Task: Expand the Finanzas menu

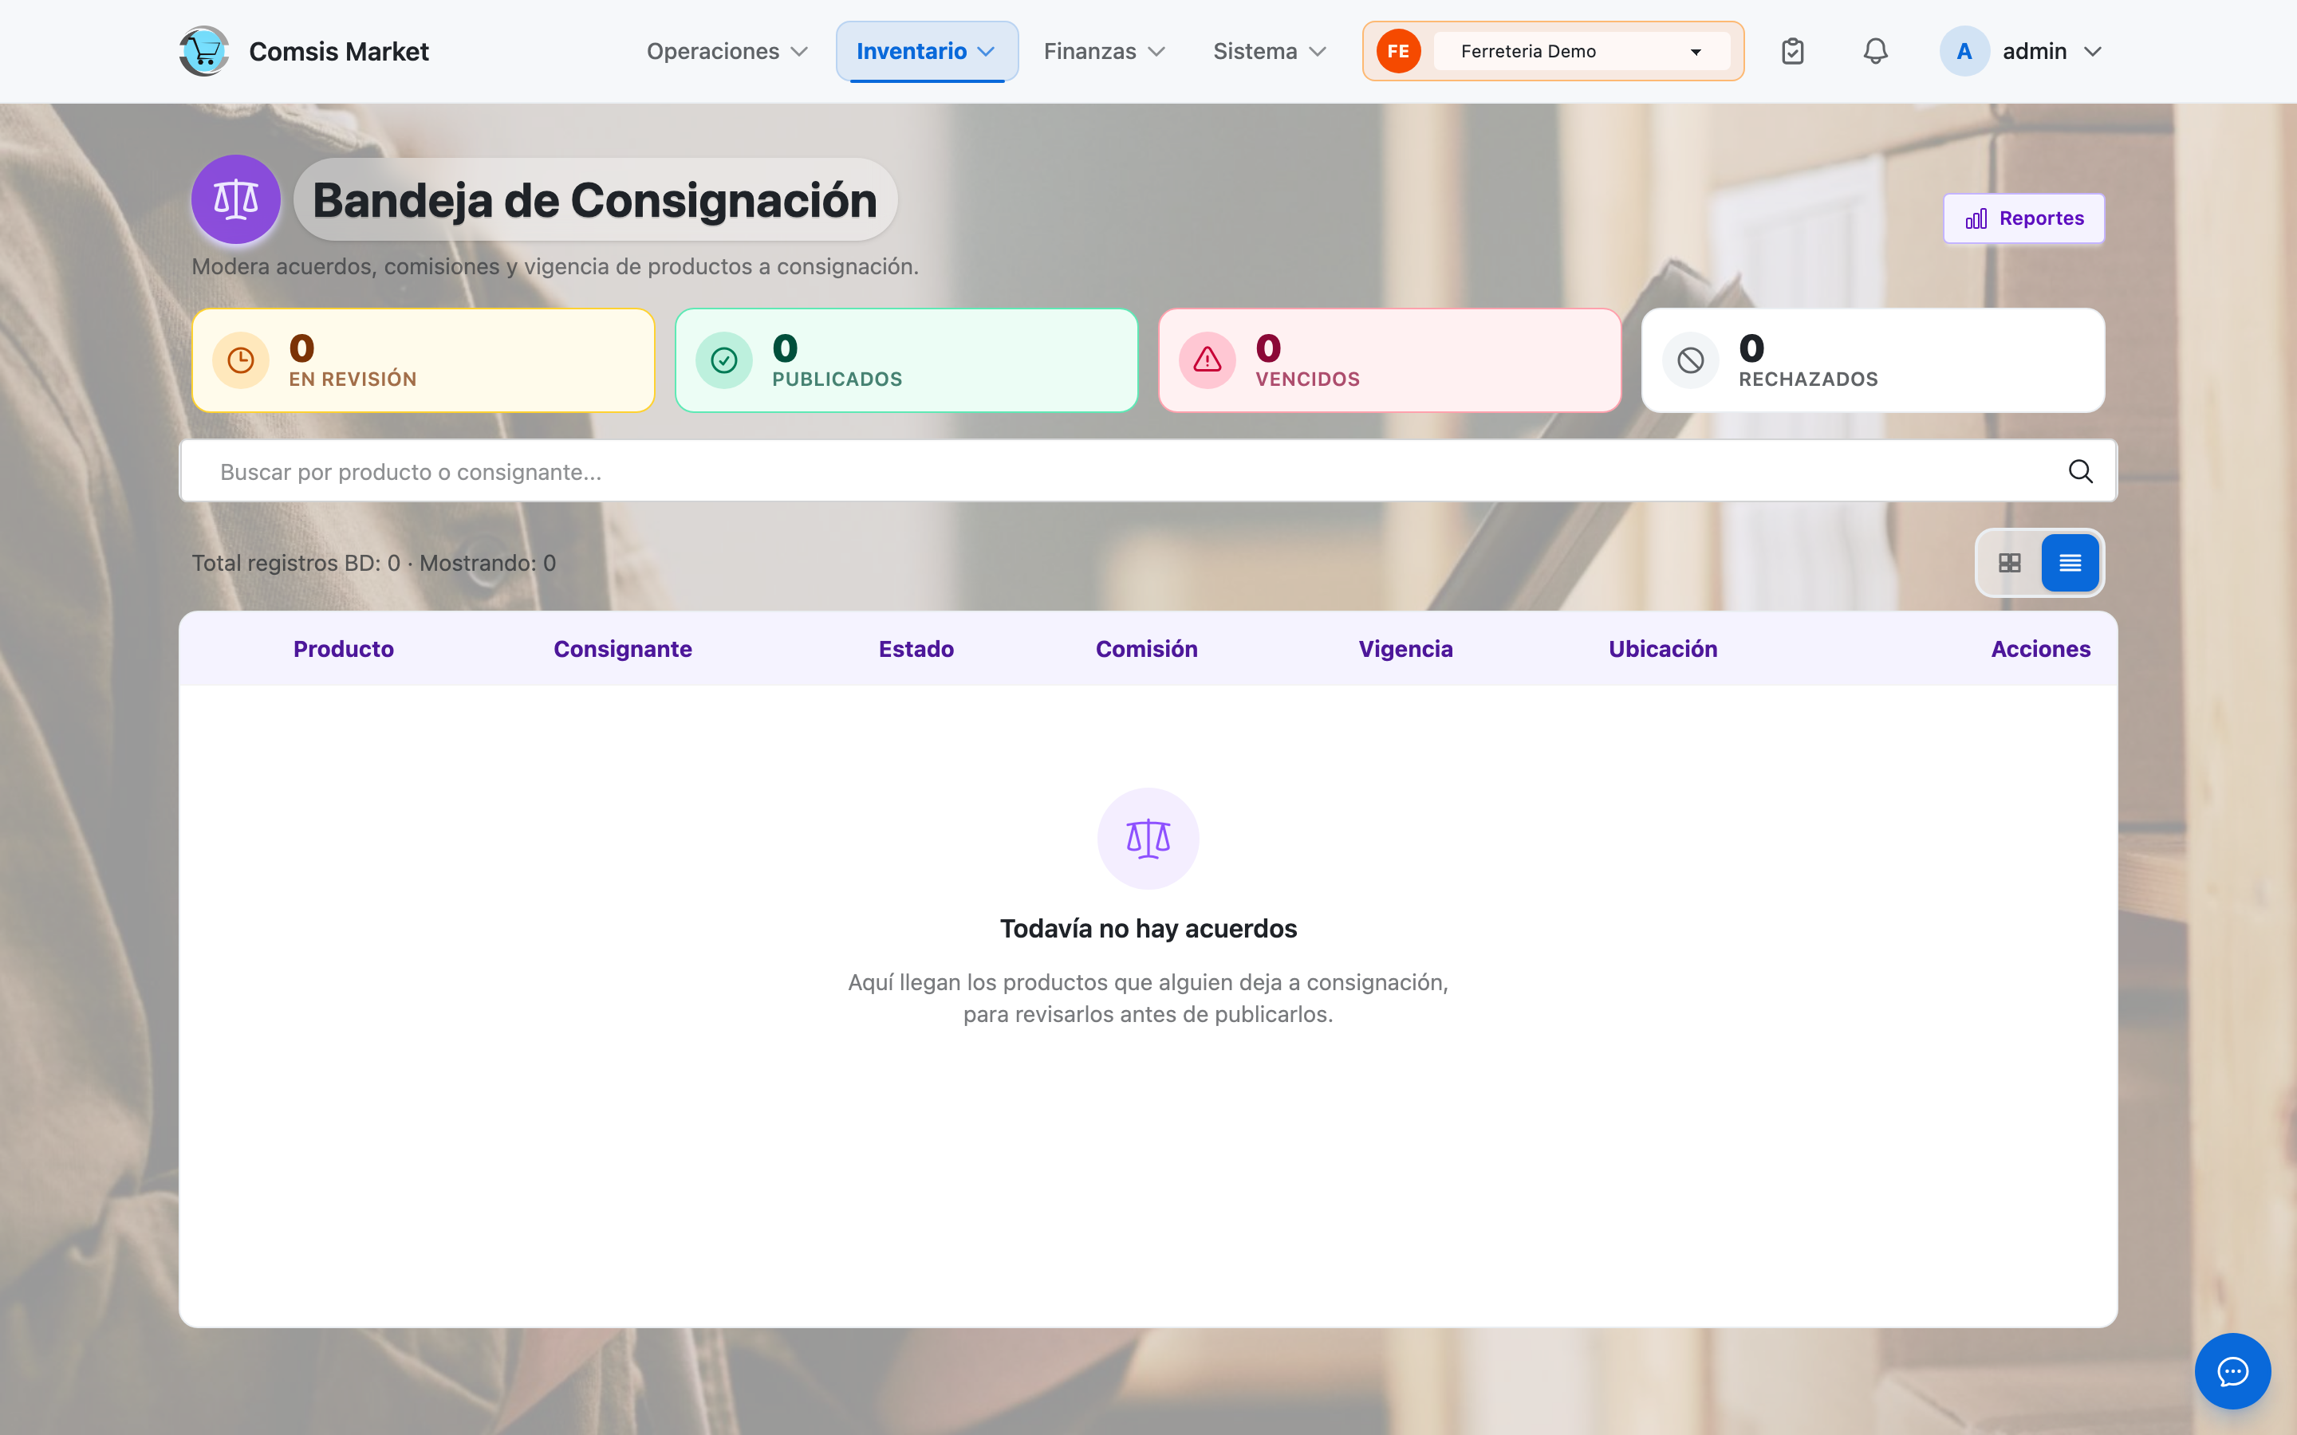Action: click(x=1104, y=51)
